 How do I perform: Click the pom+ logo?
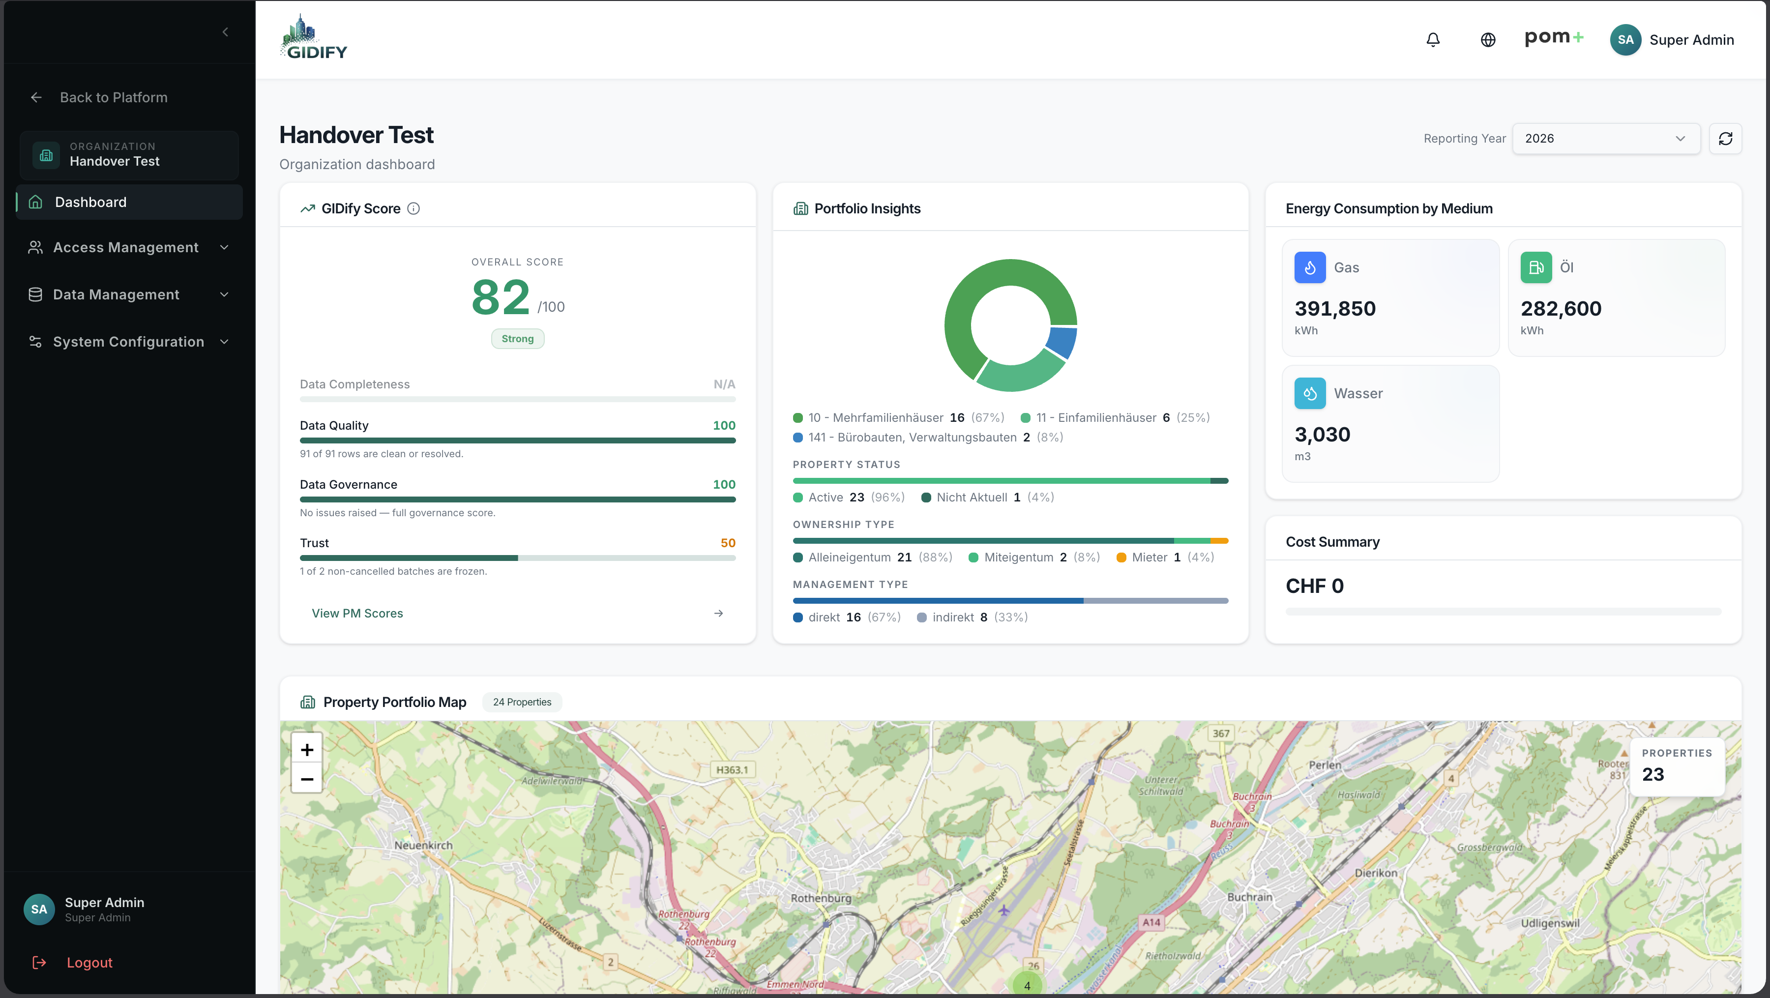(x=1554, y=37)
